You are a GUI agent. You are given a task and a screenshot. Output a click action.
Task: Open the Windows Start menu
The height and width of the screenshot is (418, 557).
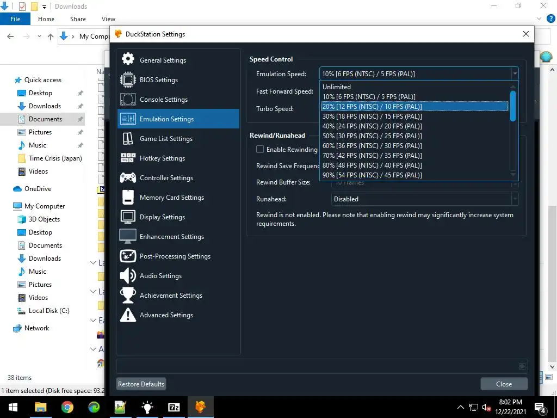13,407
